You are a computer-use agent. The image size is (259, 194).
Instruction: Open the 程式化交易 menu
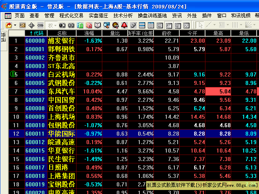coord(71,16)
